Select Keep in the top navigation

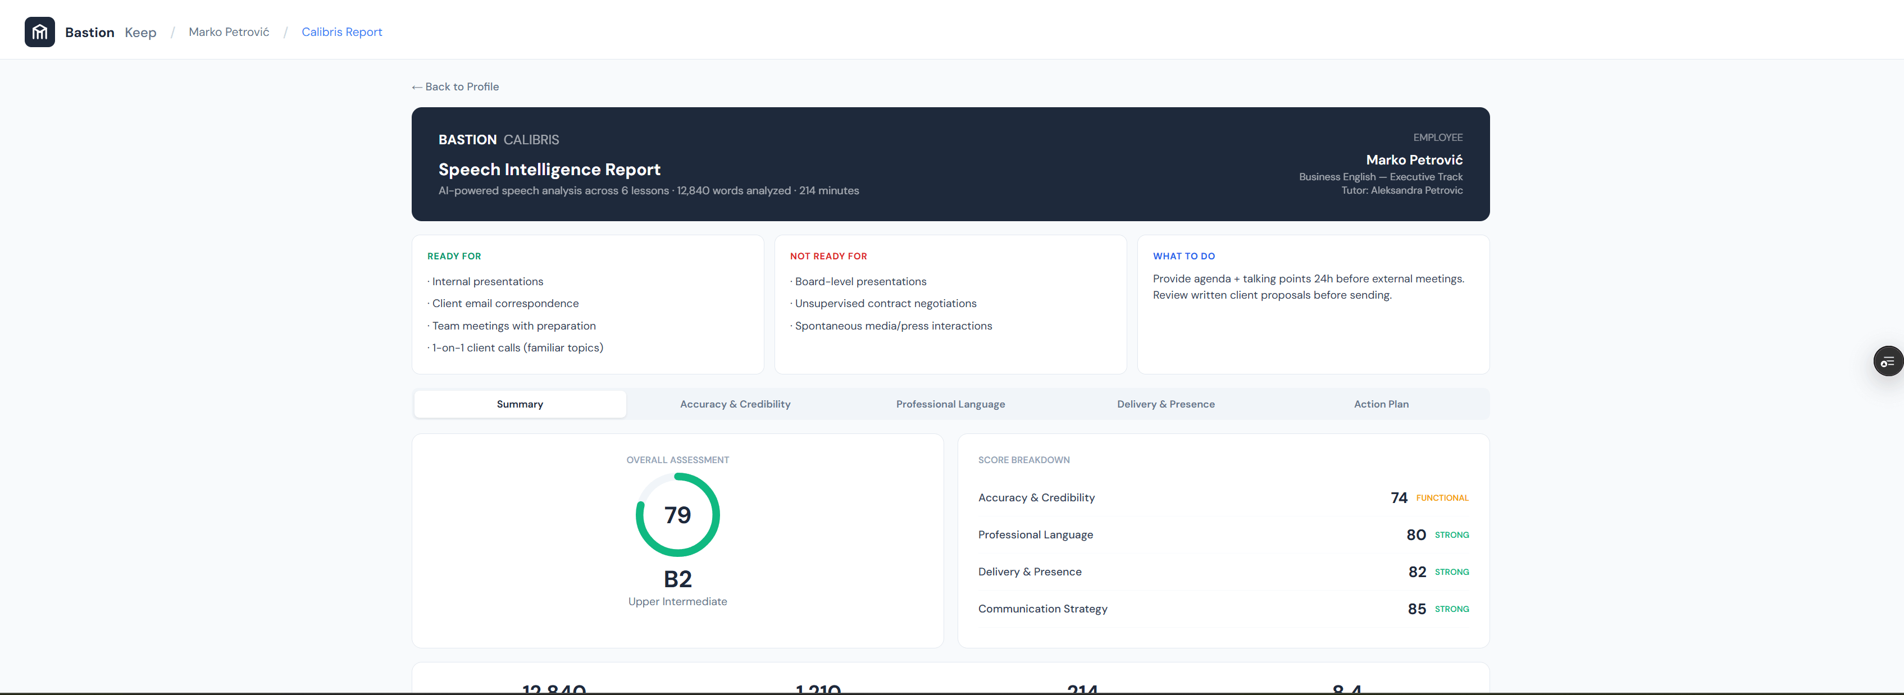140,31
